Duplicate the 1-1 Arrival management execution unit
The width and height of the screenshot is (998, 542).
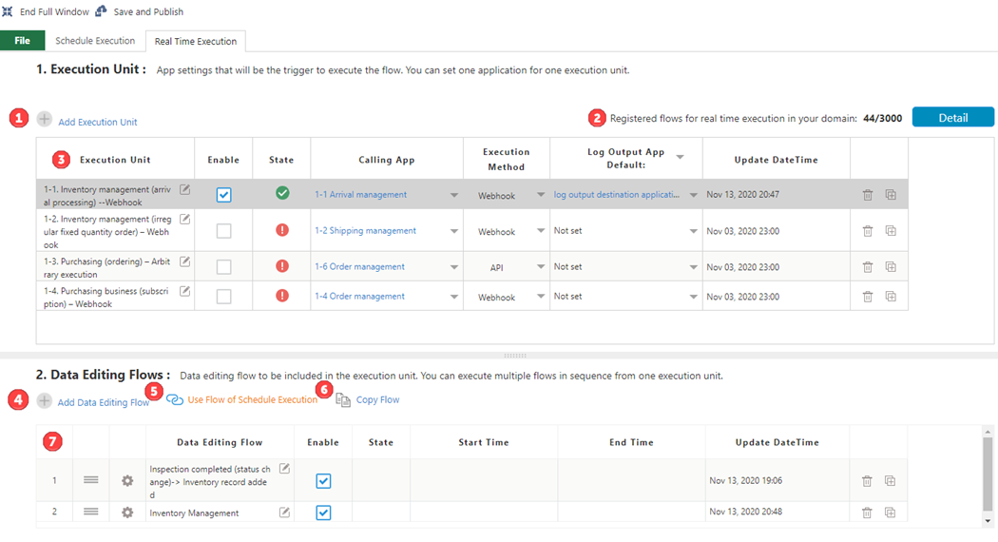pyautogui.click(x=891, y=195)
